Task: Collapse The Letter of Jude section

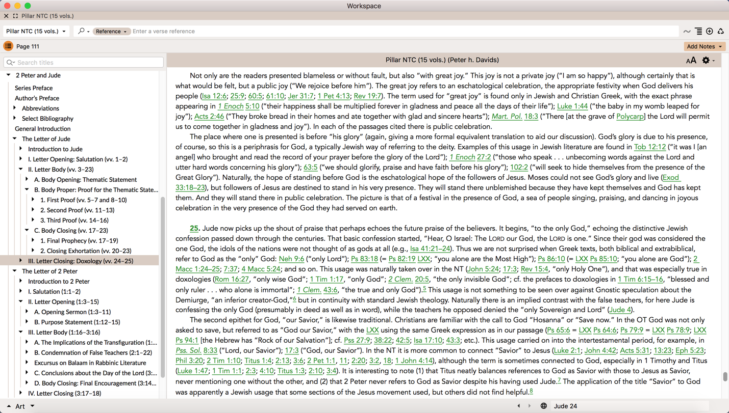Action: 15,139
